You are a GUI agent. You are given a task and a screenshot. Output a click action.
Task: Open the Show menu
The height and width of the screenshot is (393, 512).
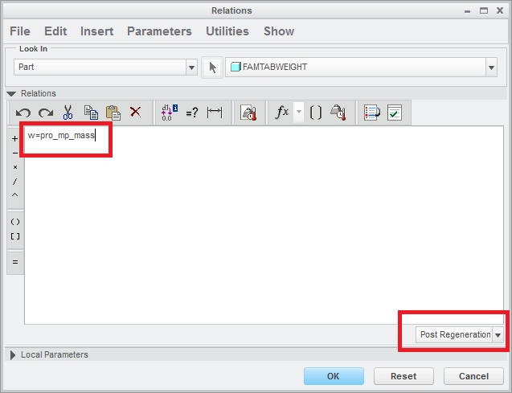click(x=279, y=31)
